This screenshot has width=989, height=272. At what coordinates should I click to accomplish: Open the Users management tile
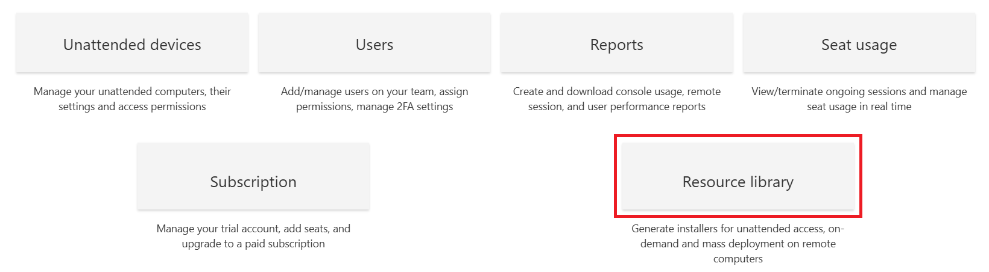[x=374, y=45]
